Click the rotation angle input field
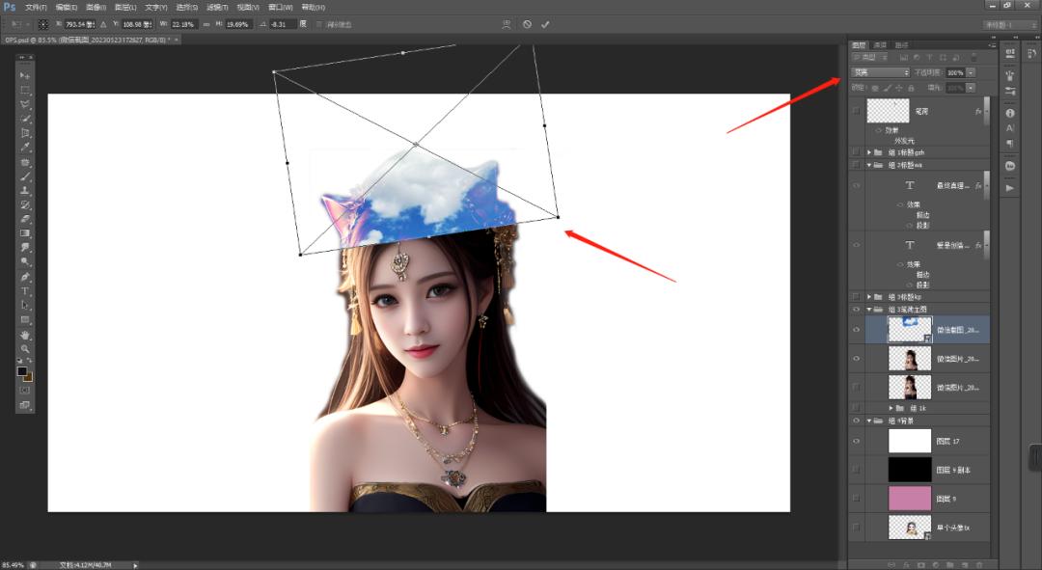The height and width of the screenshot is (570, 1042). pyautogui.click(x=284, y=24)
